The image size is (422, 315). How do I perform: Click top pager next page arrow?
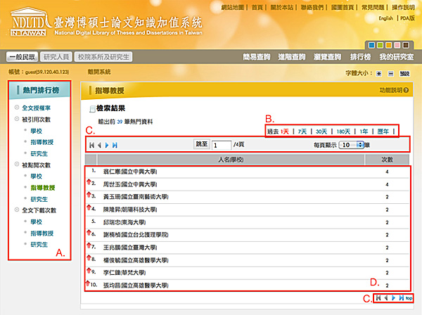(x=106, y=144)
